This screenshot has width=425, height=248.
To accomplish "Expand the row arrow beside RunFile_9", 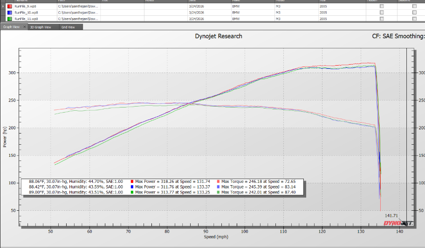I will pyautogui.click(x=3, y=7).
